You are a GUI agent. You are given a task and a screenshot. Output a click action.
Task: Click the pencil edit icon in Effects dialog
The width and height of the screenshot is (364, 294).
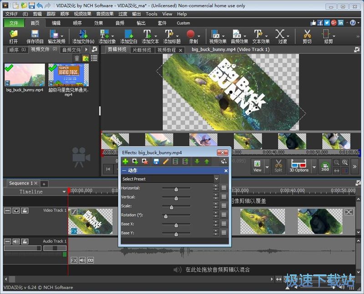(166, 162)
